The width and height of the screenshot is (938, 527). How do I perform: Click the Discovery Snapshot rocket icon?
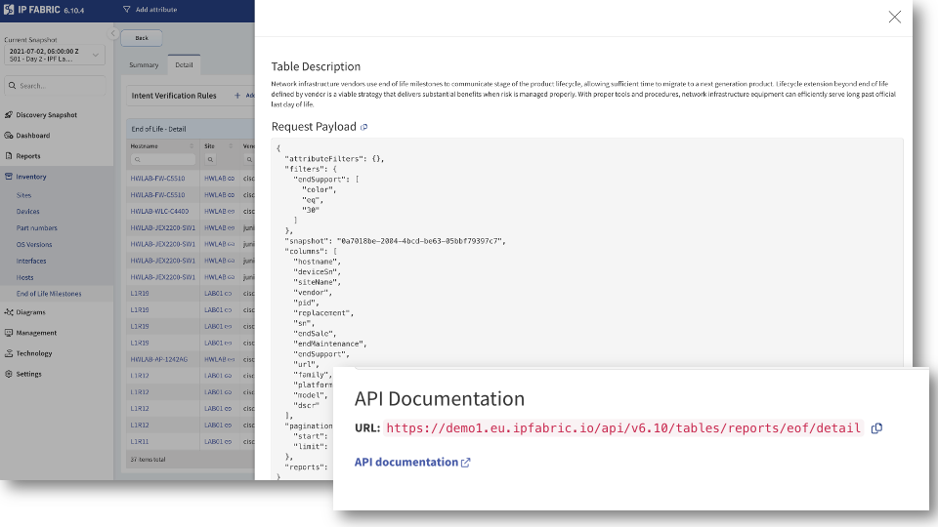[x=9, y=115]
